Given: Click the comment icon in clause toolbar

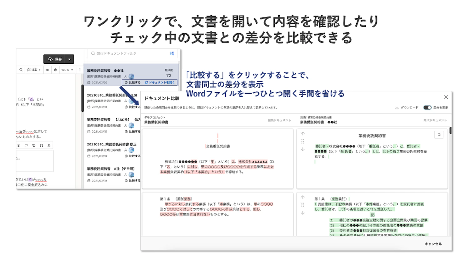Looking at the screenshot, I should click(26, 145).
